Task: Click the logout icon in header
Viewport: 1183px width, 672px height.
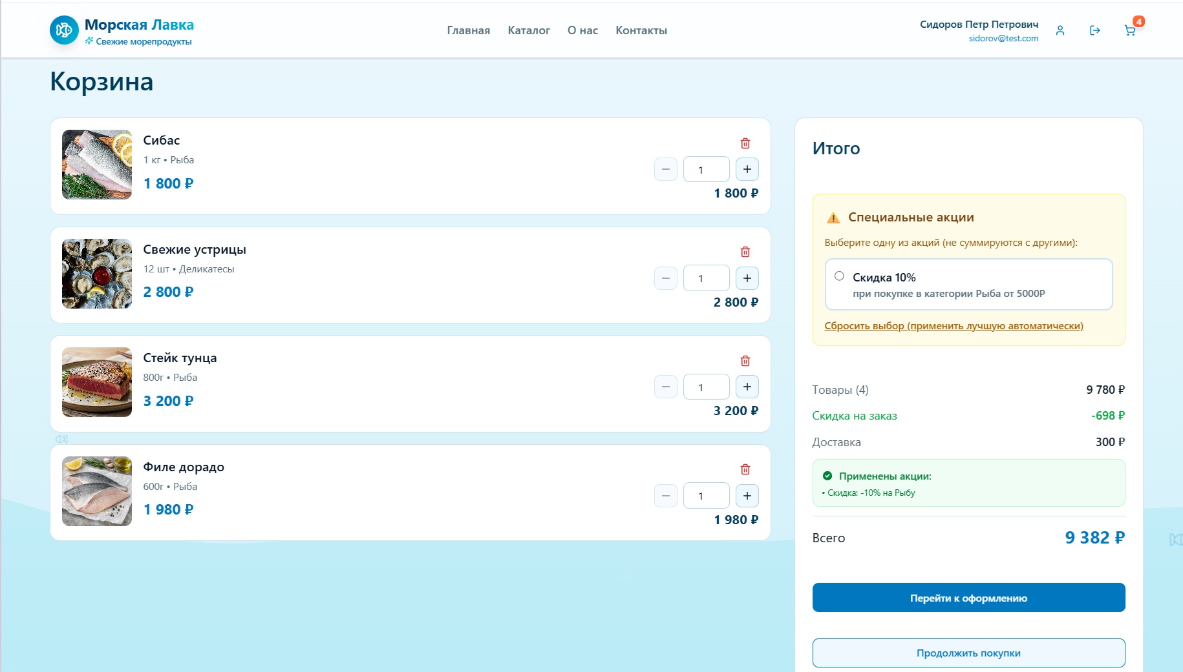Action: point(1095,30)
